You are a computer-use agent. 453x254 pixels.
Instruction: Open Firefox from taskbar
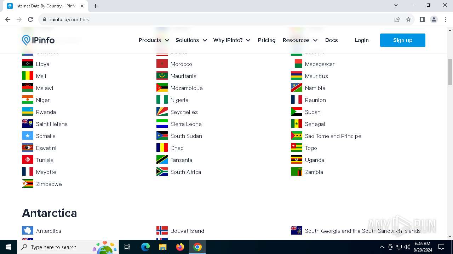click(180, 247)
